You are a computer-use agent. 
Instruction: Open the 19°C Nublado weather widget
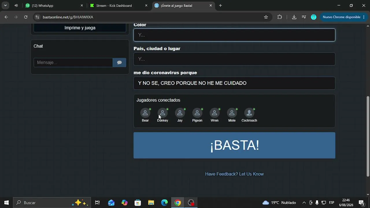(279, 203)
